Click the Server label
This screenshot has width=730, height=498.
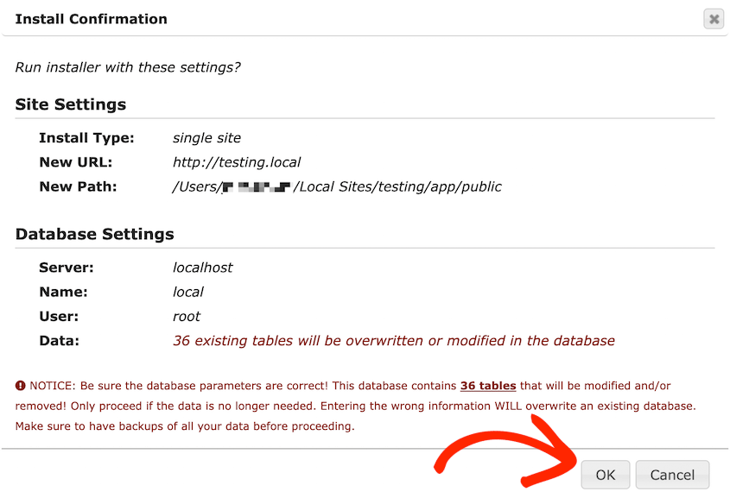coord(67,268)
